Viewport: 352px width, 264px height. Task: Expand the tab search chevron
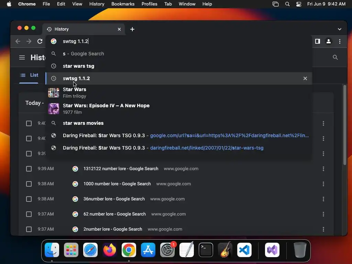[339, 29]
